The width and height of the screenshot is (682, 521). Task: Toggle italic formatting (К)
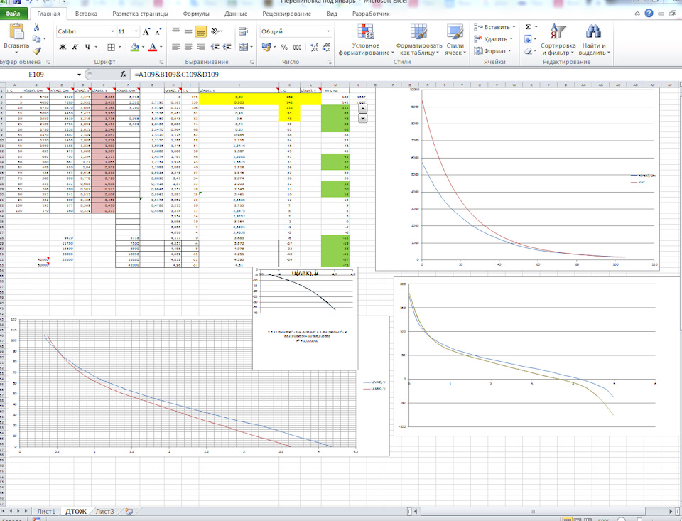[75, 47]
